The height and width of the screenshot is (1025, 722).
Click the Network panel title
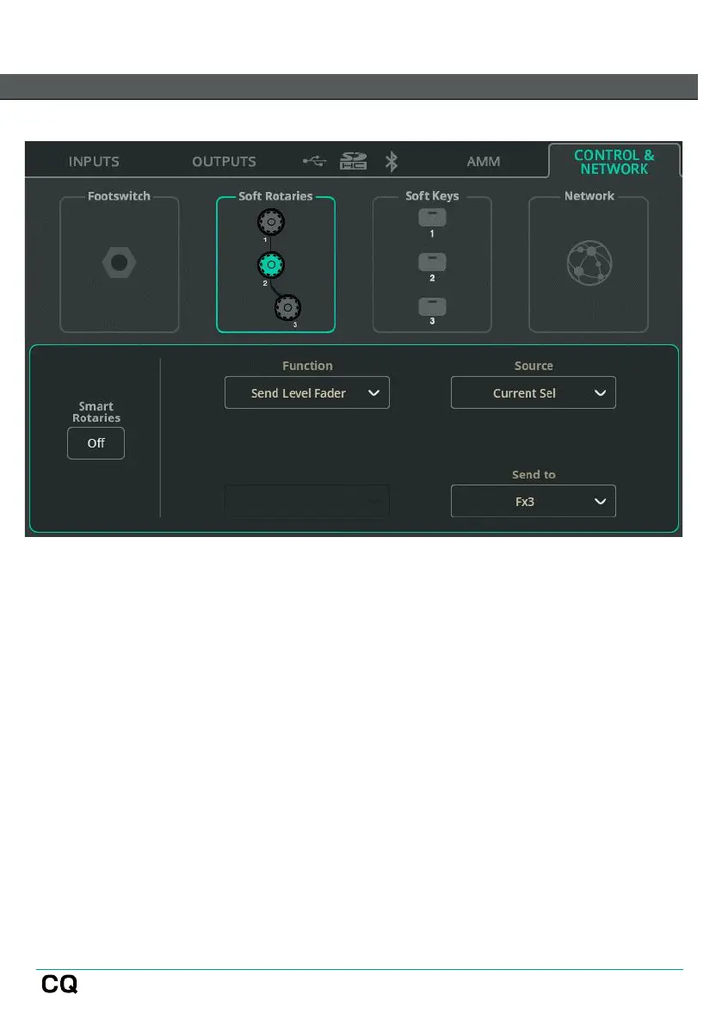[x=589, y=196]
